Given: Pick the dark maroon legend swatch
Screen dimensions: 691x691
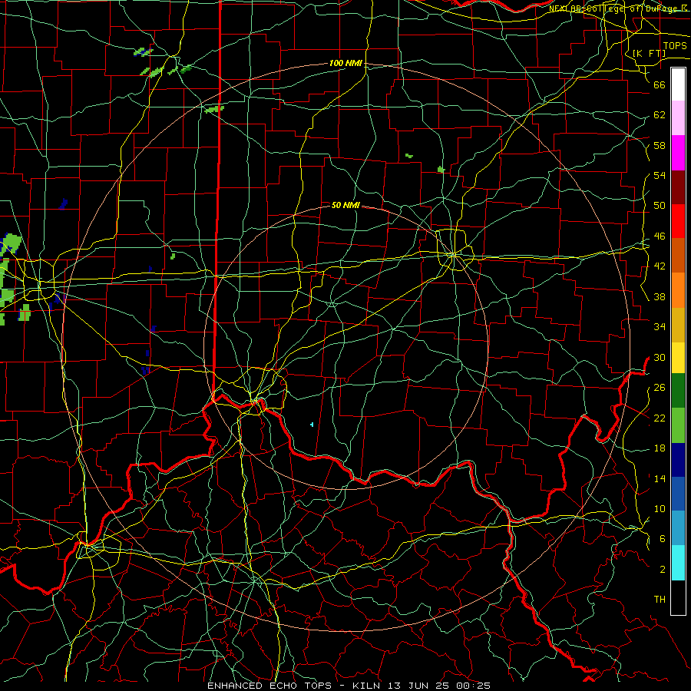Looking at the screenshot, I should (678, 187).
